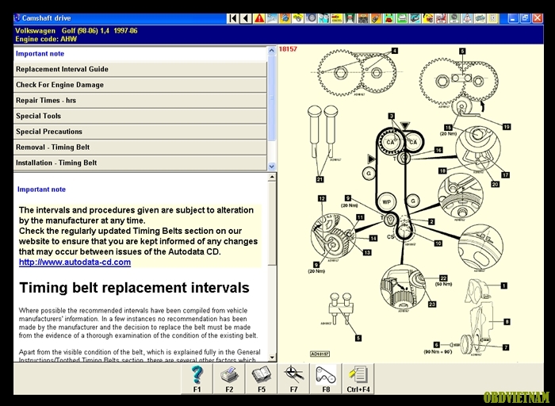Click the Ctrl+F4 notes document icon
555x406 pixels.
pyautogui.click(x=358, y=378)
